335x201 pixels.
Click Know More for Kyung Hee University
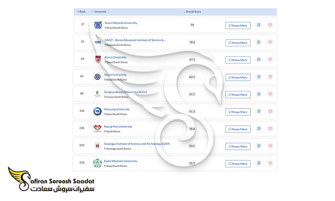tap(238, 129)
